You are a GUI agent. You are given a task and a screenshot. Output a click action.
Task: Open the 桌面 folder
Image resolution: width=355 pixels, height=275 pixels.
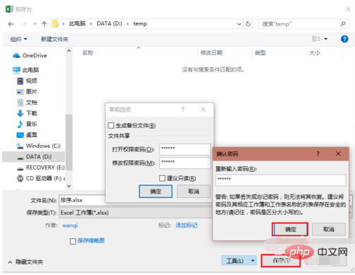[x=27, y=135]
